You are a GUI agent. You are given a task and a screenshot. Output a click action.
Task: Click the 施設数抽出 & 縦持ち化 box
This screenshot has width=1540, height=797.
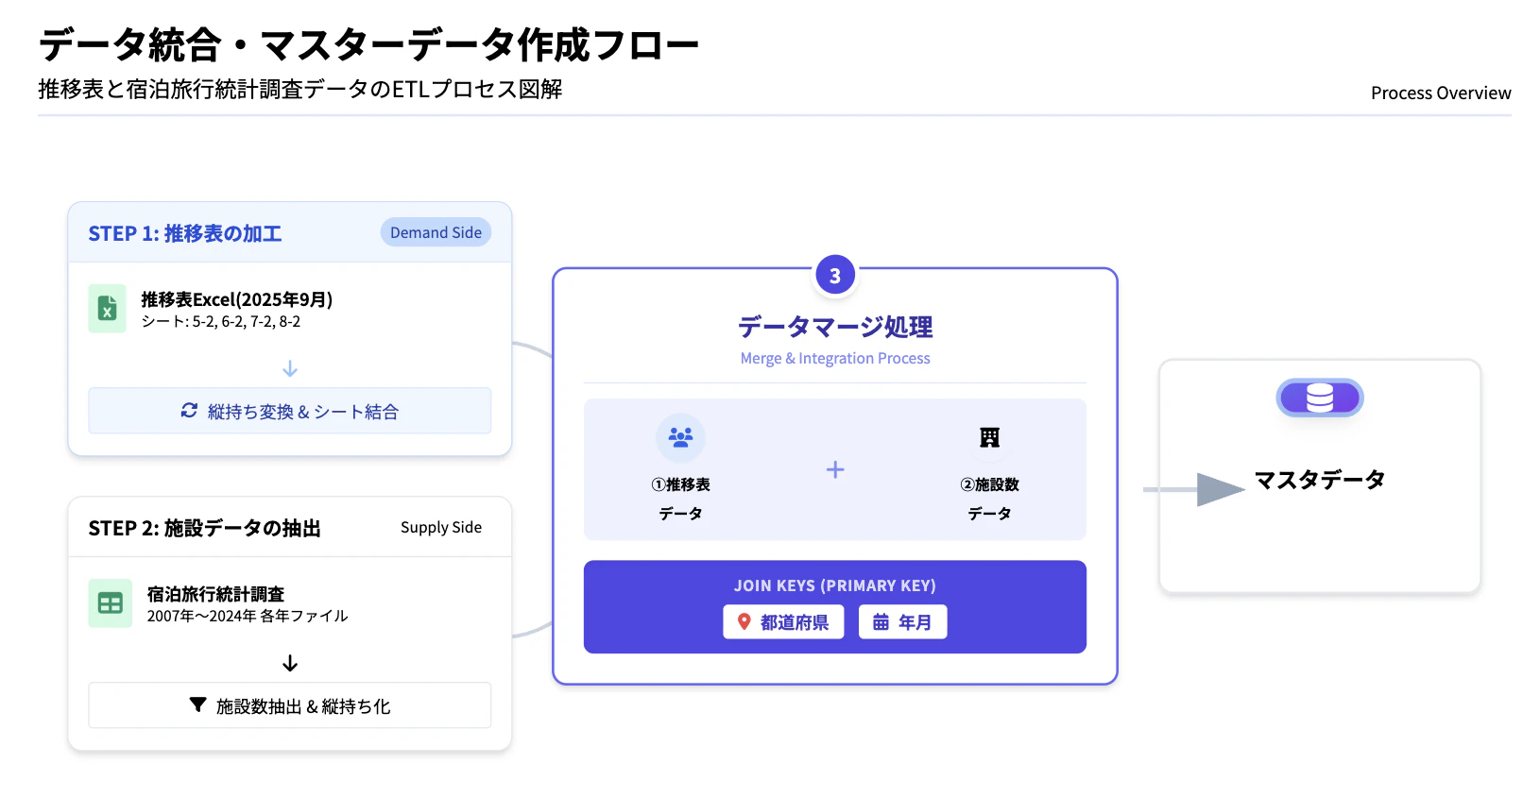[290, 705]
